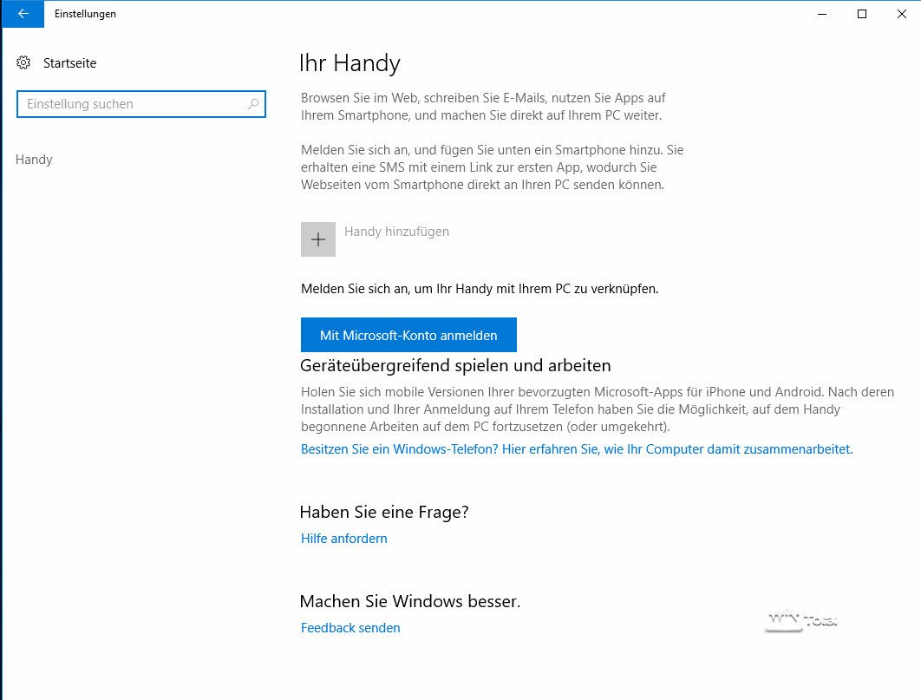Click the Einstellungen window title text
The image size is (921, 700).
coord(85,14)
